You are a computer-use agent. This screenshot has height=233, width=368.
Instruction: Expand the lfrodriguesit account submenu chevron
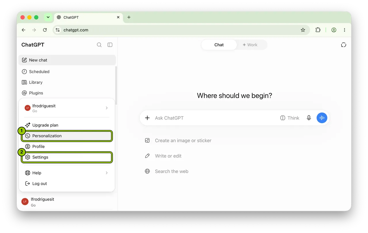(107, 108)
